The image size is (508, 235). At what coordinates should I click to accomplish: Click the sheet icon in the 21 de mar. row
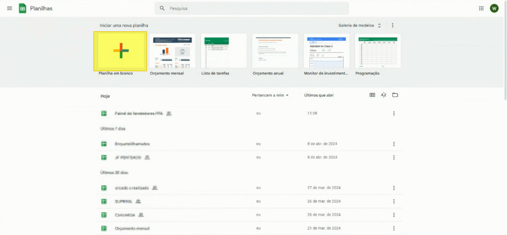104,228
